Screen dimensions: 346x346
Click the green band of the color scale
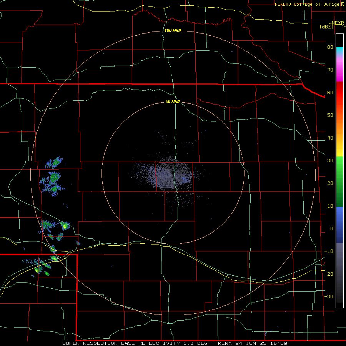339,181
